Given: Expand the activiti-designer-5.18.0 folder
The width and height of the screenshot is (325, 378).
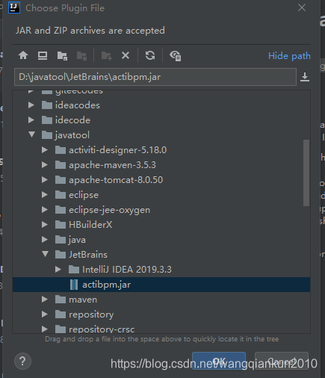Looking at the screenshot, I should tap(45, 150).
